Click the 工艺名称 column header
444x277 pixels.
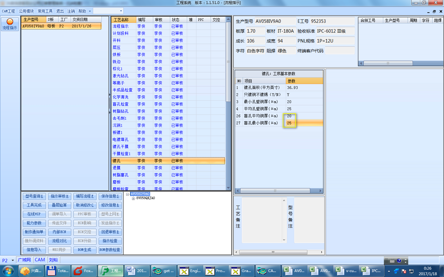(124, 20)
